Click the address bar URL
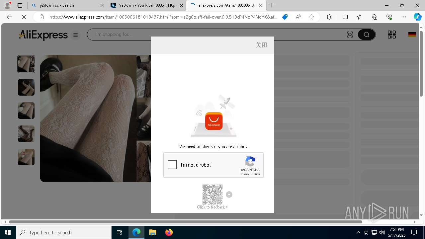Viewport: 425px width, 239px height. click(x=163, y=17)
